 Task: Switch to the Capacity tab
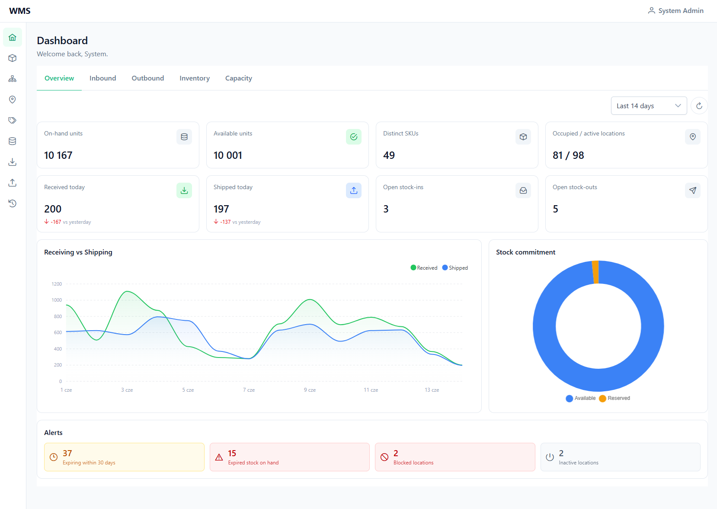click(x=239, y=78)
